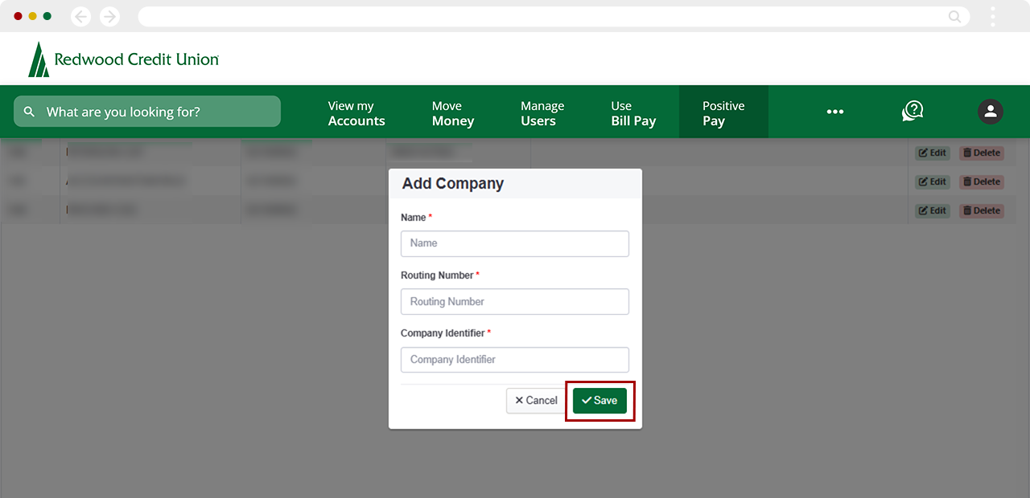Image resolution: width=1030 pixels, height=498 pixels.
Task: Open the more options ellipsis menu
Action: tap(835, 112)
